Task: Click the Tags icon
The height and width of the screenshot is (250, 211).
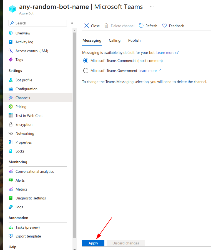Action: coord(11,60)
